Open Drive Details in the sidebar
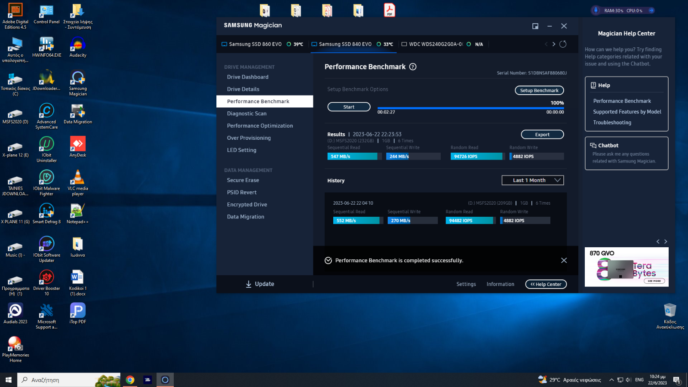 pyautogui.click(x=243, y=89)
